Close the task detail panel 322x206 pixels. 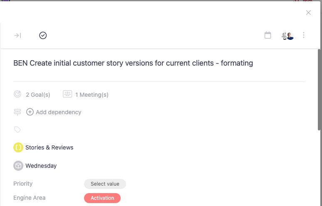tap(308, 12)
